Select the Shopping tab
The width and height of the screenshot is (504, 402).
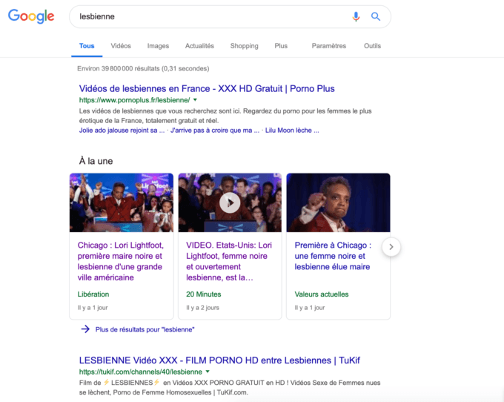[244, 46]
